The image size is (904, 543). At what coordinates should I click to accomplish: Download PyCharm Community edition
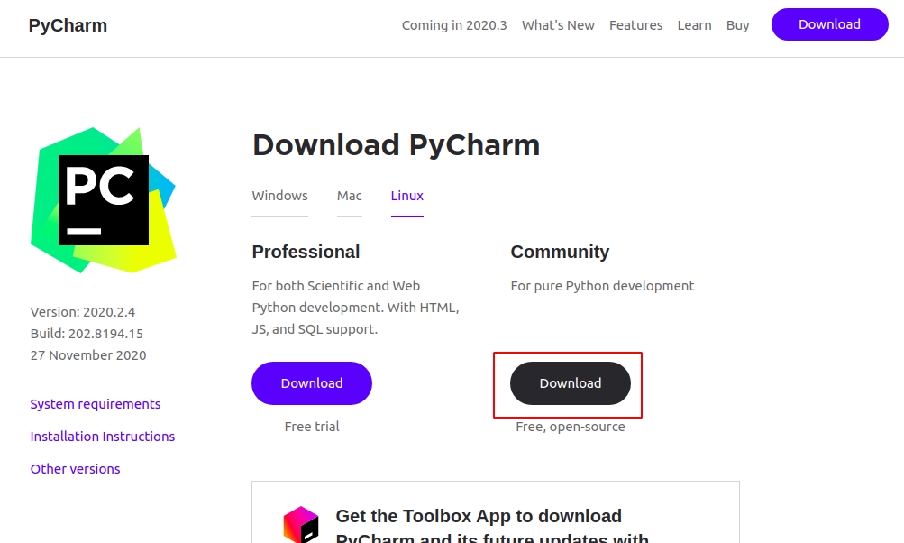pos(570,383)
